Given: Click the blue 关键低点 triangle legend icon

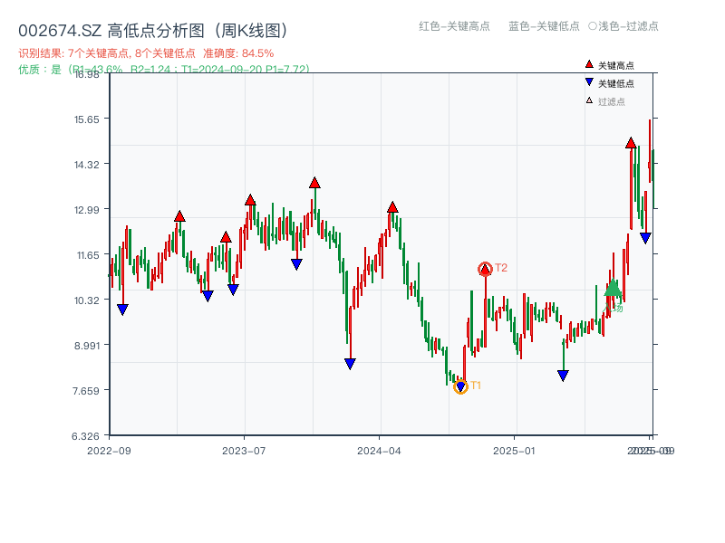Looking at the screenshot, I should [587, 80].
